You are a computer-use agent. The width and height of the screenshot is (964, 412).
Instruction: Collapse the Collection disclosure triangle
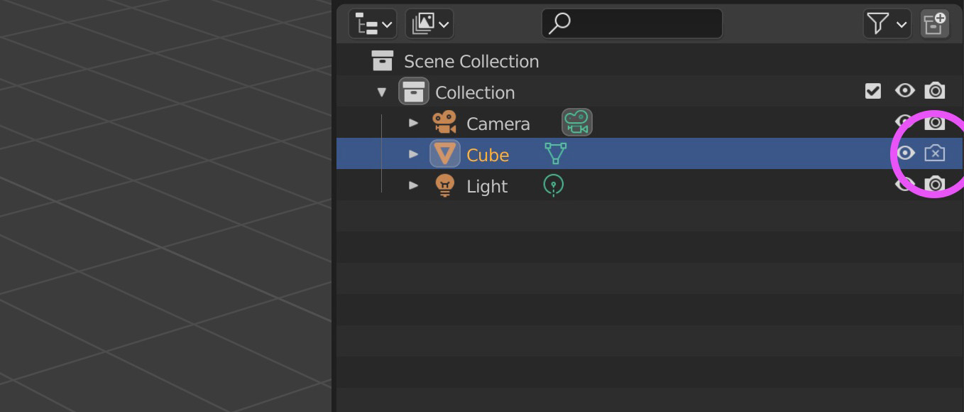[382, 92]
